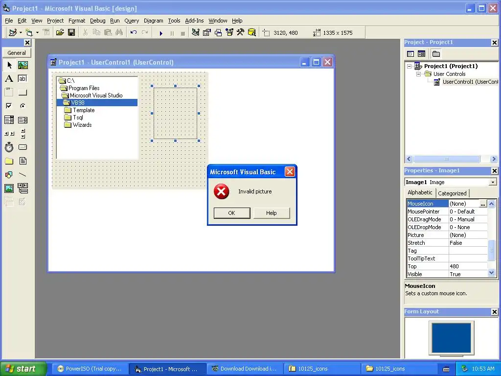Choose the vertical scroll bar tool

coord(23,134)
